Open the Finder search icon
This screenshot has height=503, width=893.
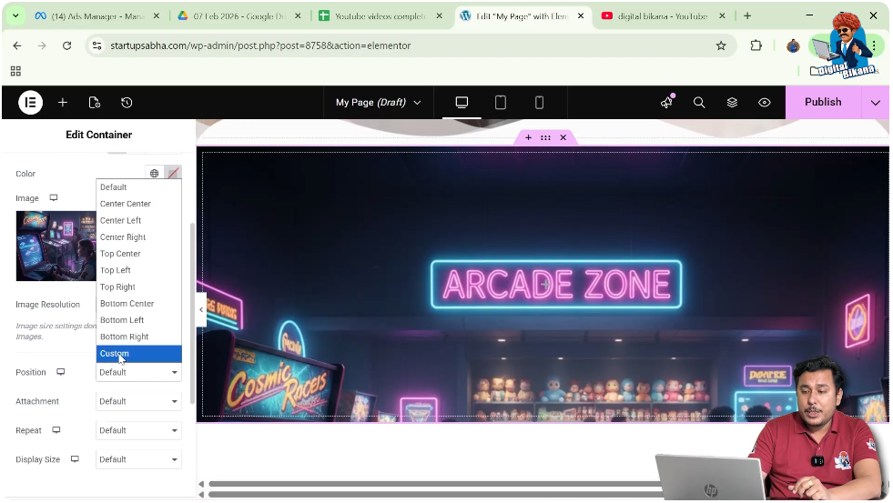699,103
